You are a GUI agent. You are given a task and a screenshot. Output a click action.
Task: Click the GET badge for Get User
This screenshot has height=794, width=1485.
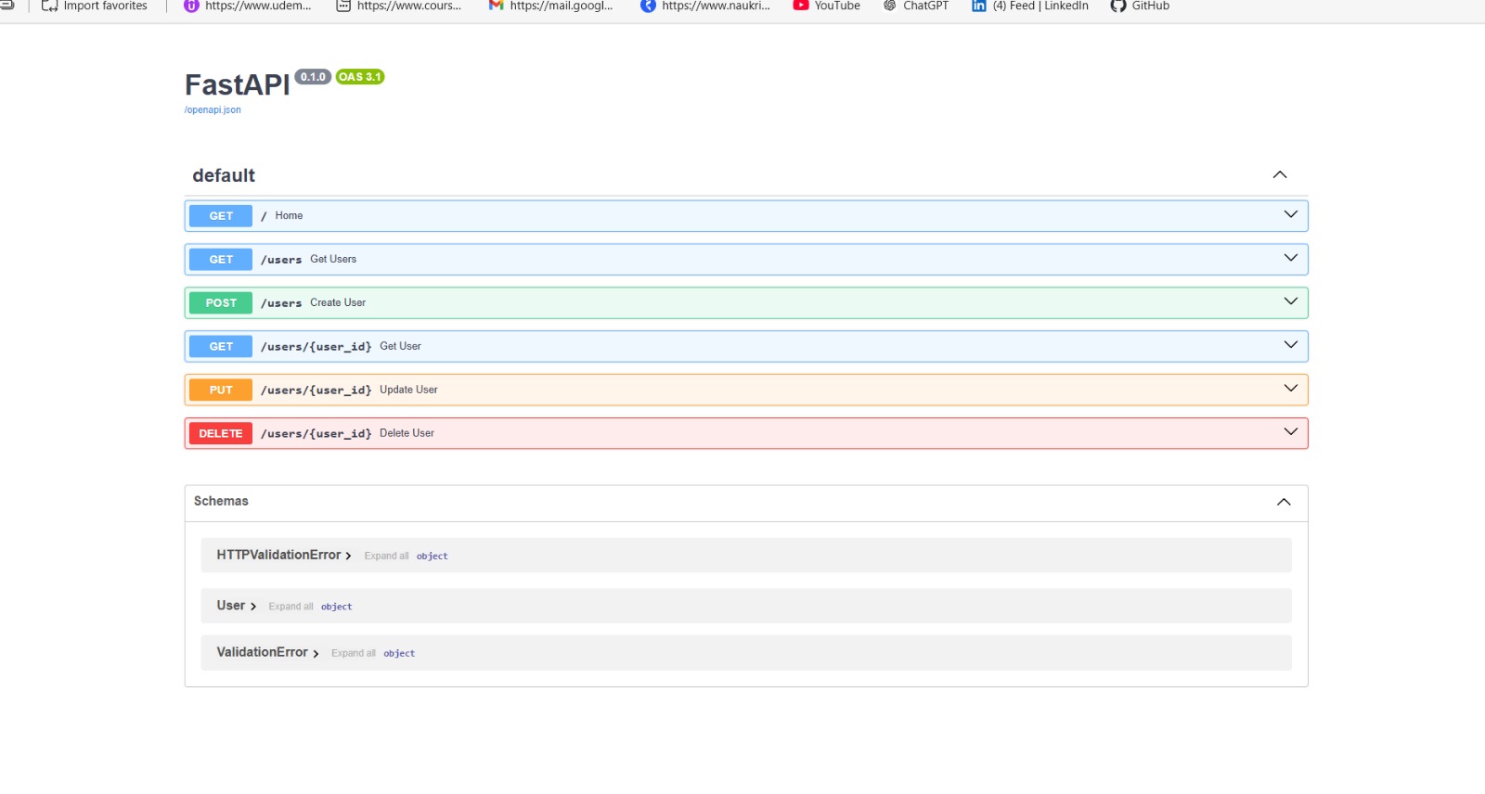(221, 347)
